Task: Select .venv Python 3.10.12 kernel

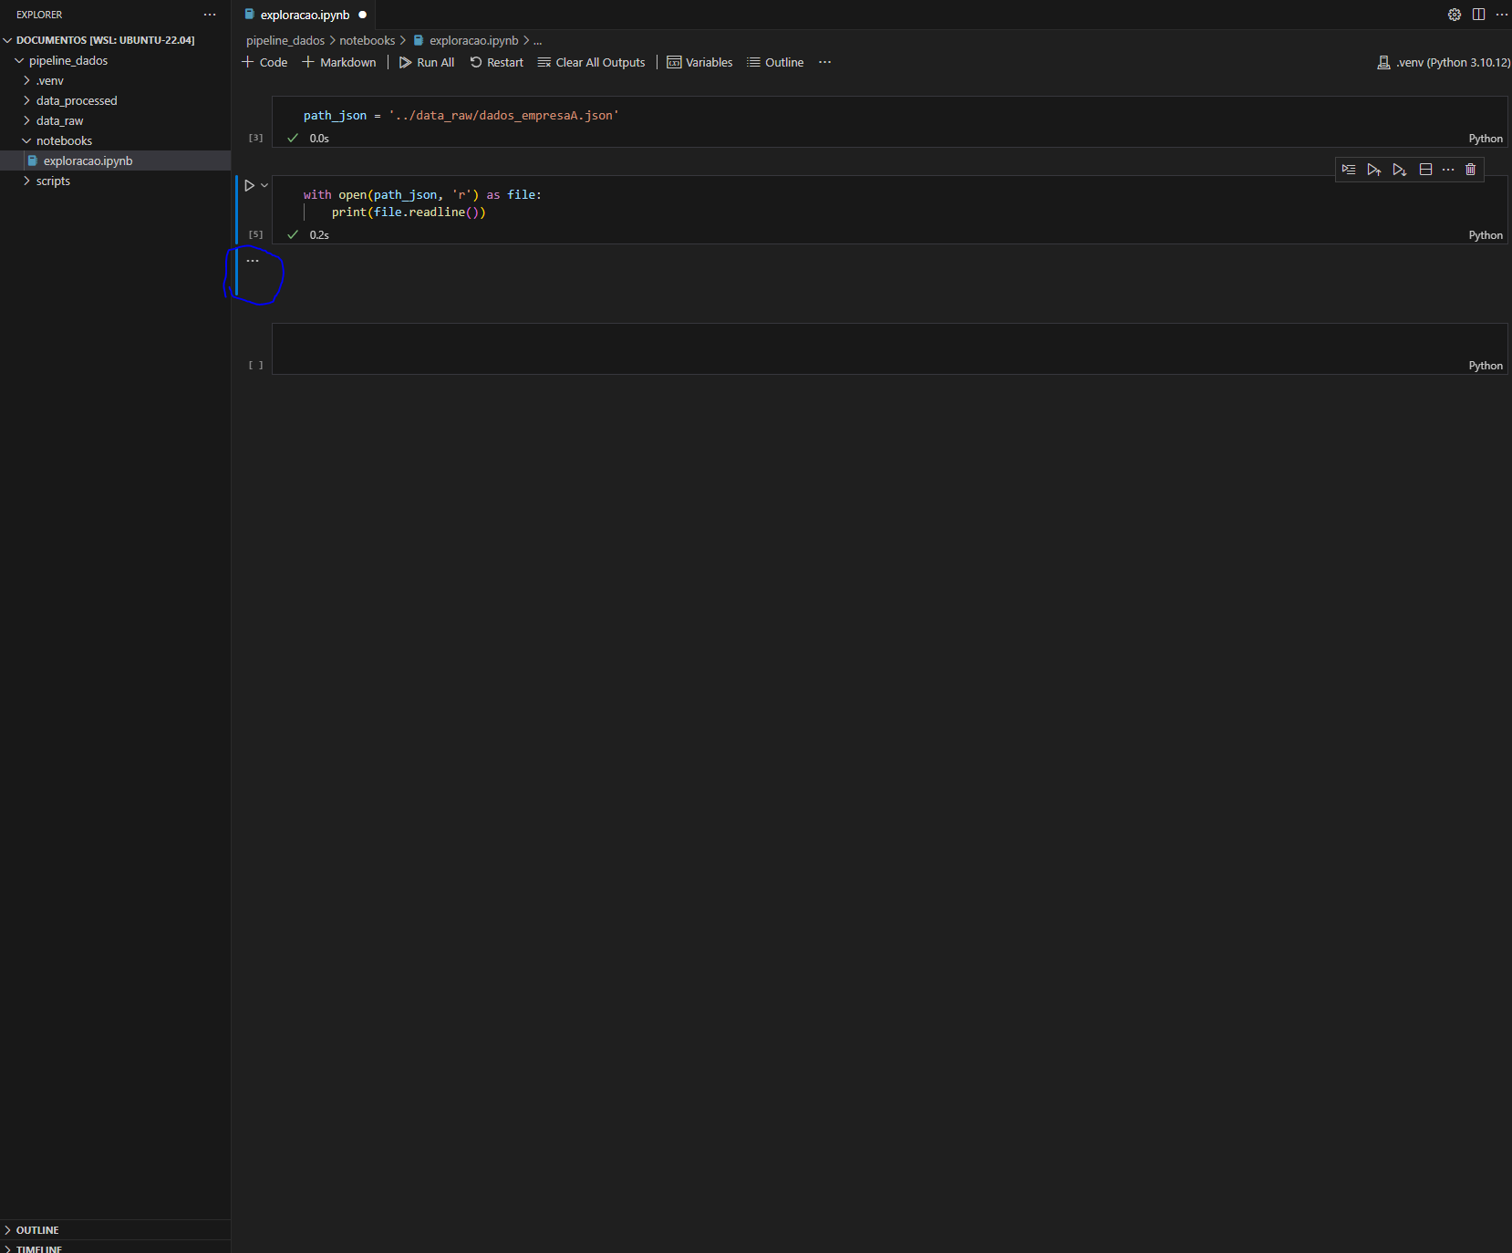Action: (x=1444, y=62)
